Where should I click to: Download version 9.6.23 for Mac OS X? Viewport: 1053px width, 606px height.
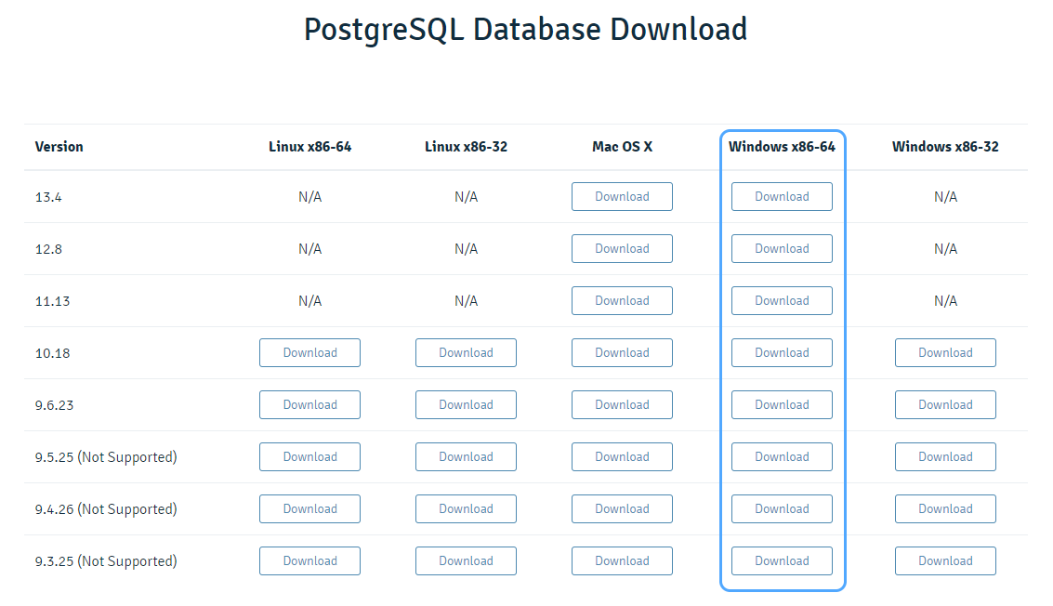click(622, 404)
